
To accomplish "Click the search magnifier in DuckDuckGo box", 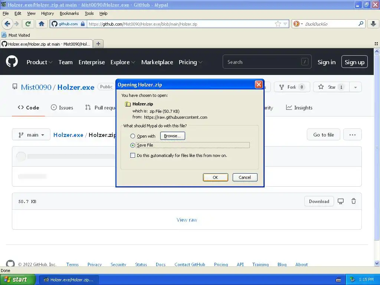I will coord(361,24).
